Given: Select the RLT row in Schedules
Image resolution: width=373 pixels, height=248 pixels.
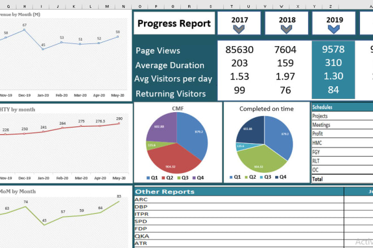Looking at the screenshot, I should pyautogui.click(x=342, y=161).
